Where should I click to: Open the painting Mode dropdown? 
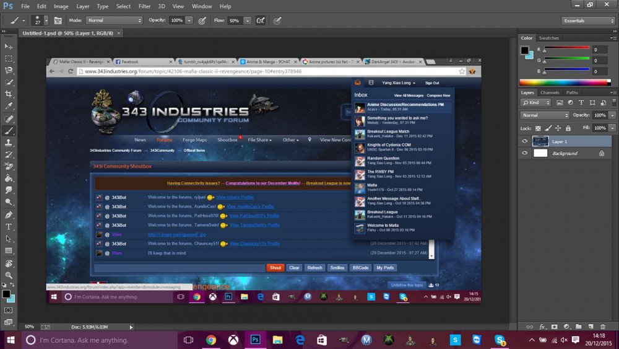tap(114, 20)
